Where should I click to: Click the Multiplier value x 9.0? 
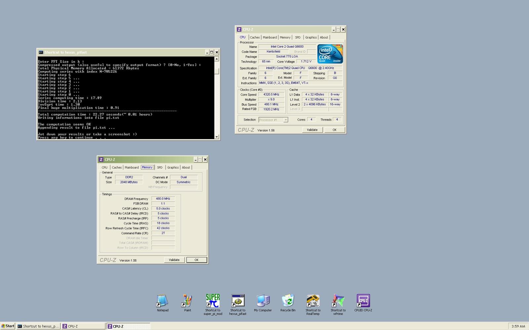click(x=271, y=99)
